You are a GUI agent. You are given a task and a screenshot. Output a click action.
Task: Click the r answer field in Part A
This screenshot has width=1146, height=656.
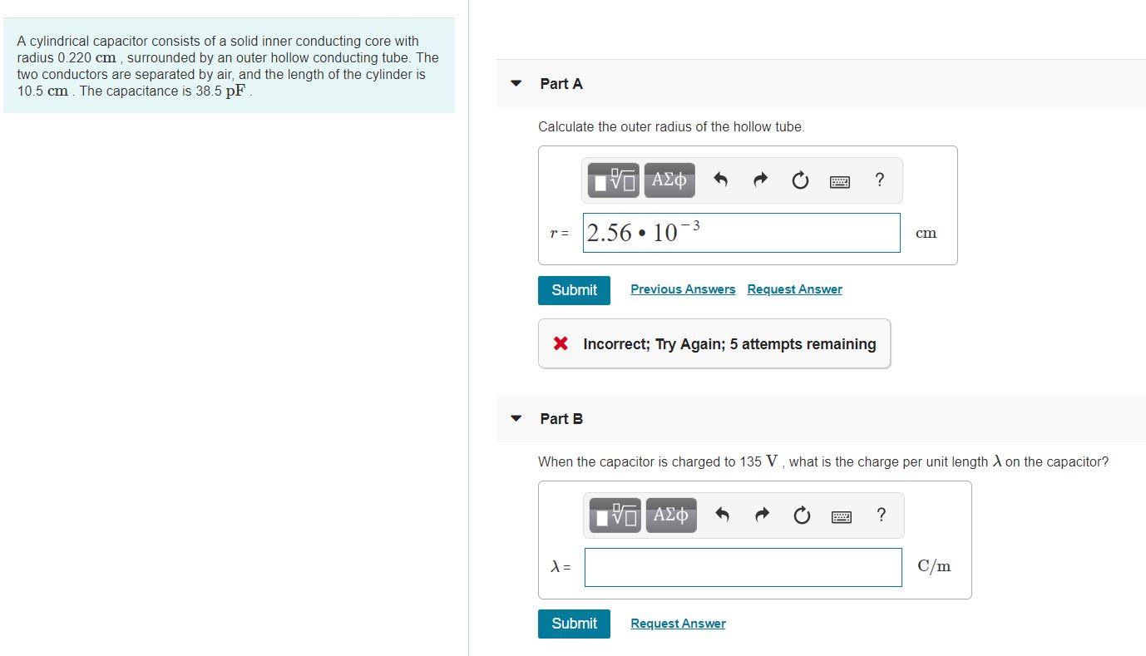[742, 233]
